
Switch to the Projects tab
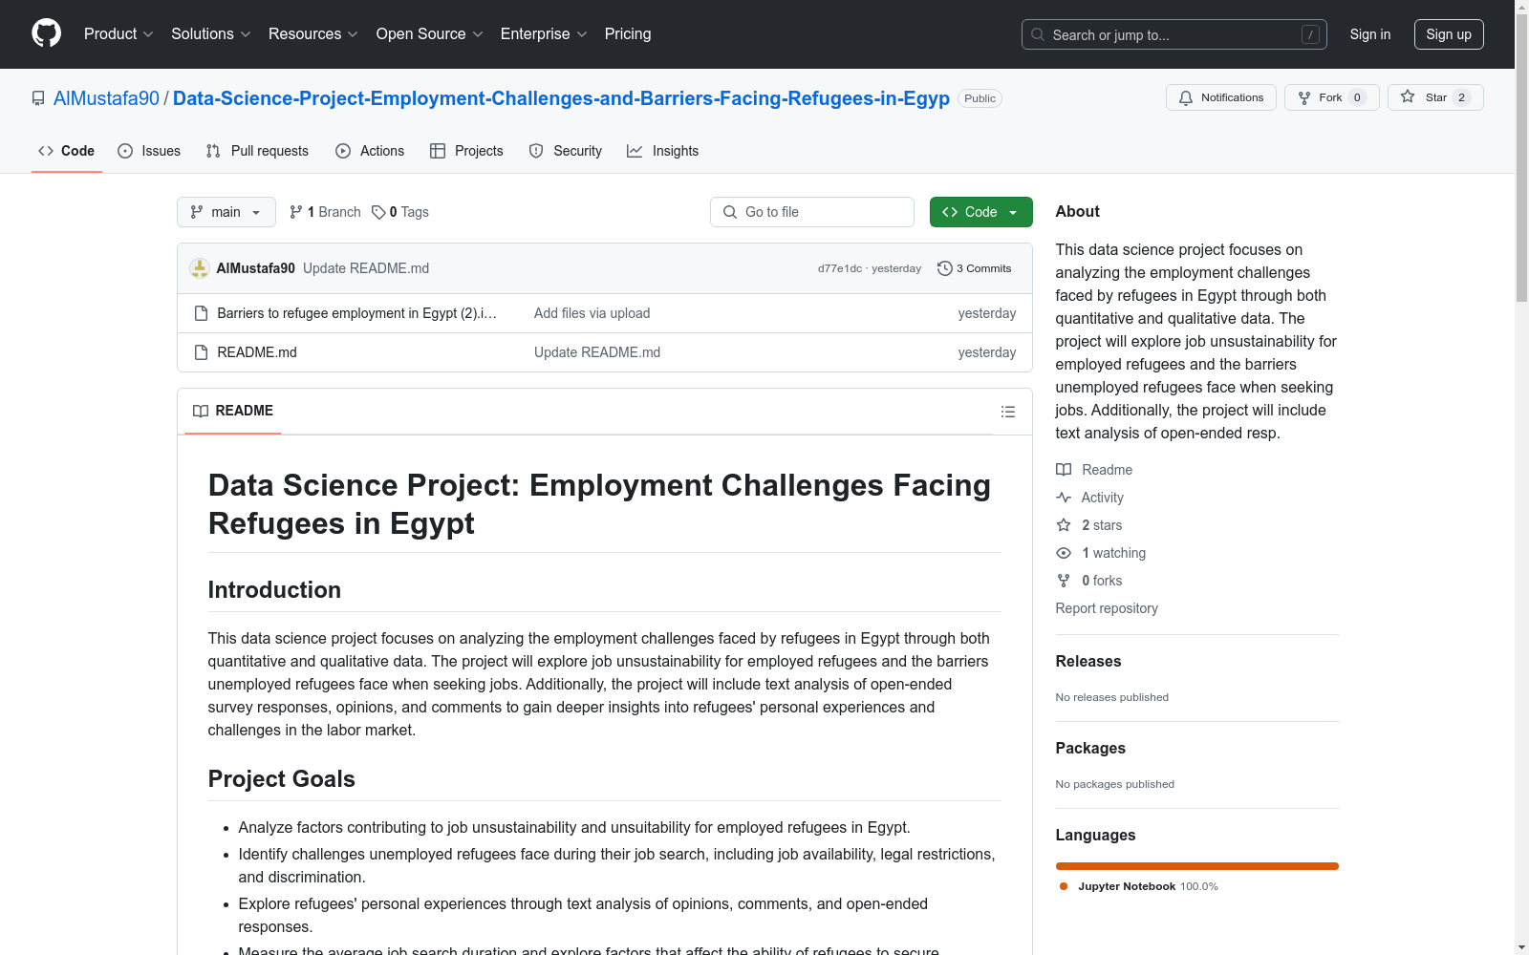(x=466, y=151)
